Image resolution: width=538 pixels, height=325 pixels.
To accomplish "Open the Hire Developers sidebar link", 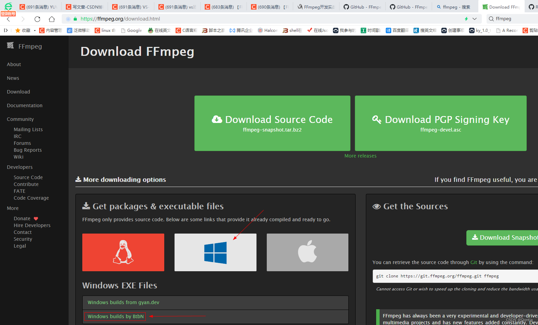I will pos(32,225).
